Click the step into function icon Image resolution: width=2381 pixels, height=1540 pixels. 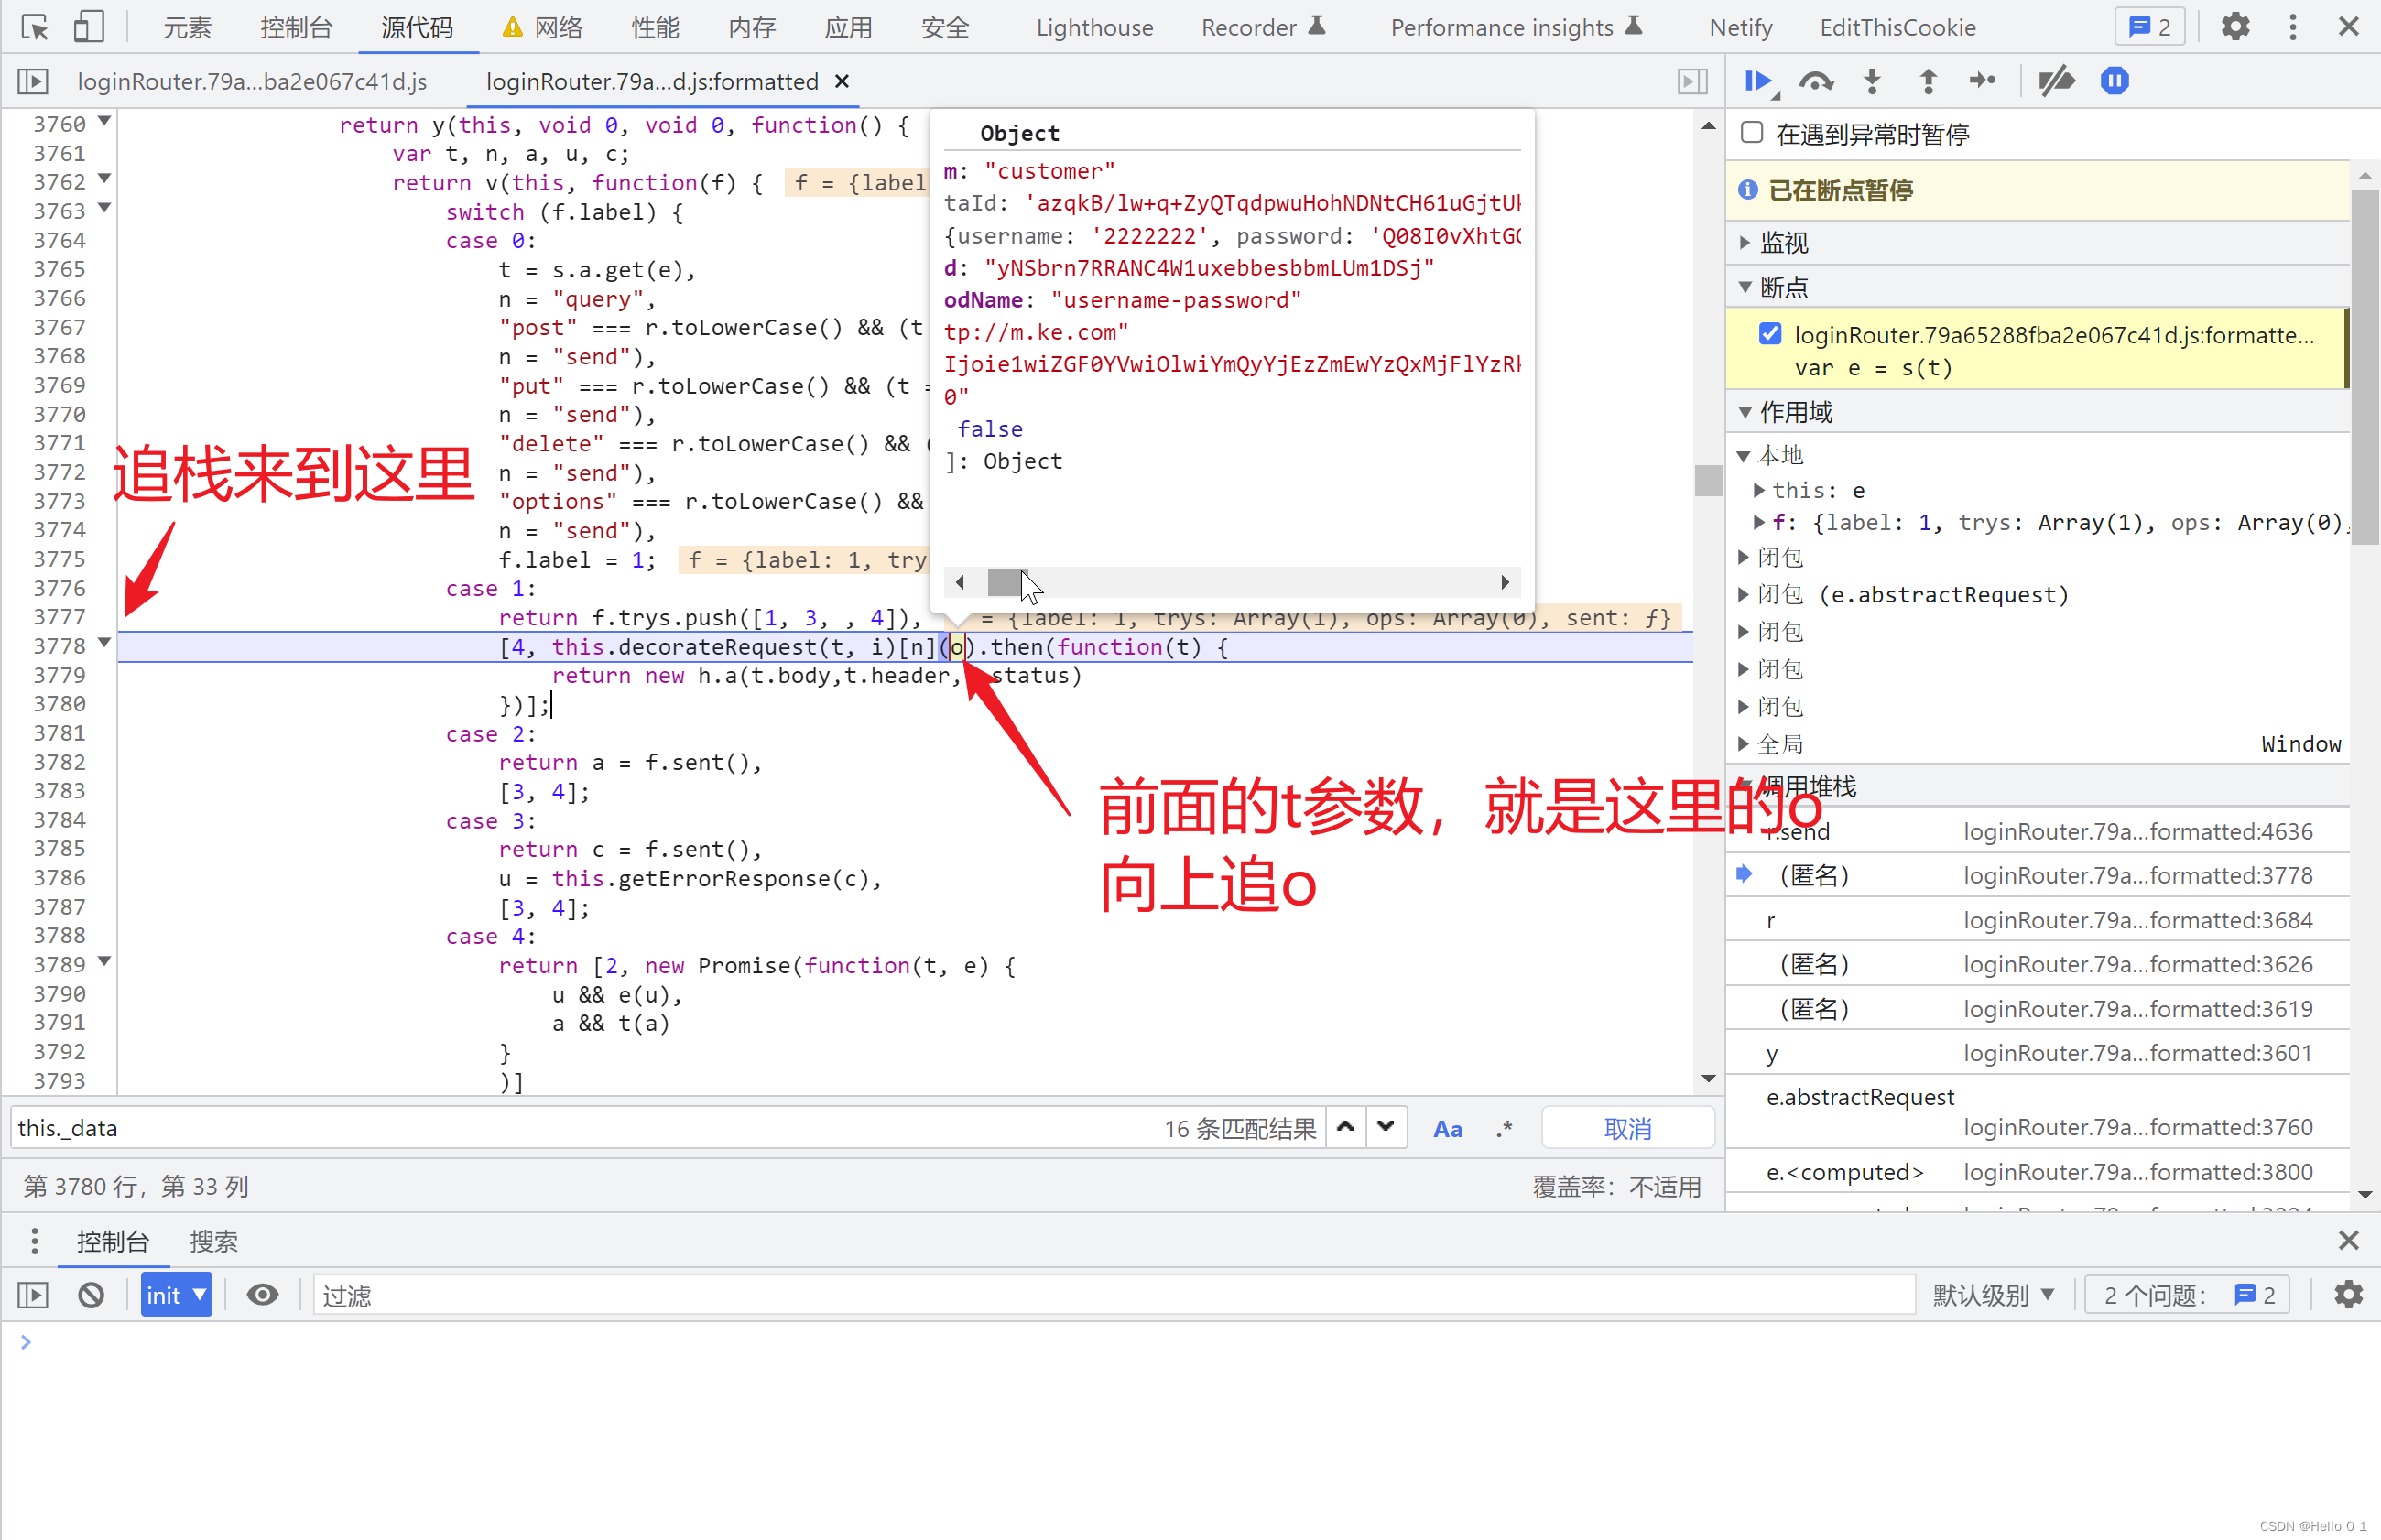1872,81
